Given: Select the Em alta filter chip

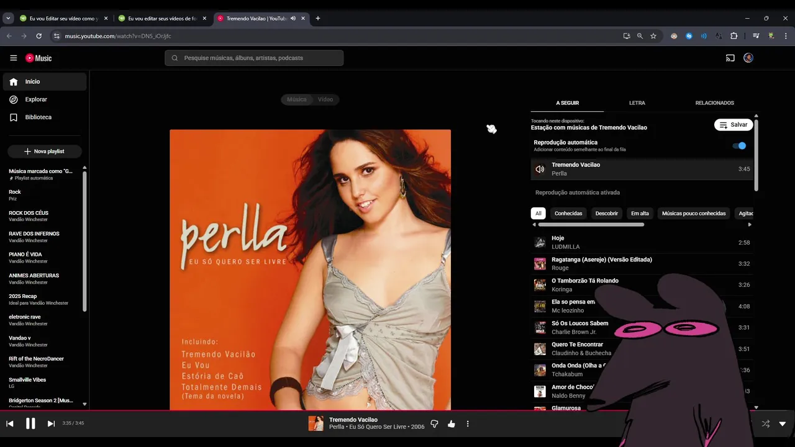Looking at the screenshot, I should point(640,213).
